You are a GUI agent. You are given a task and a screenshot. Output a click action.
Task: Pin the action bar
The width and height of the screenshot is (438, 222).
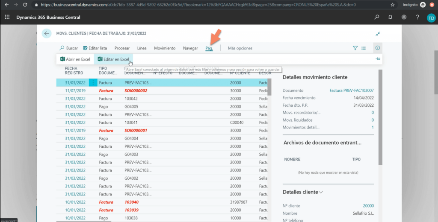(378, 59)
